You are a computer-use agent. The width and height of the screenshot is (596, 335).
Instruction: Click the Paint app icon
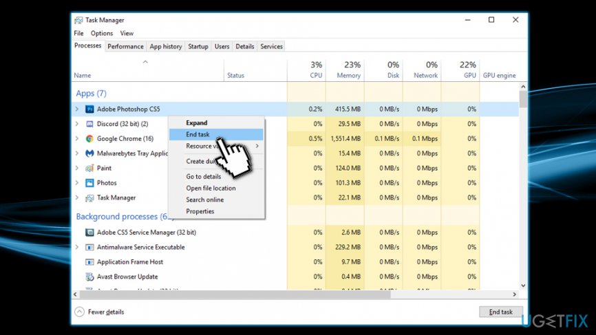tap(89, 169)
